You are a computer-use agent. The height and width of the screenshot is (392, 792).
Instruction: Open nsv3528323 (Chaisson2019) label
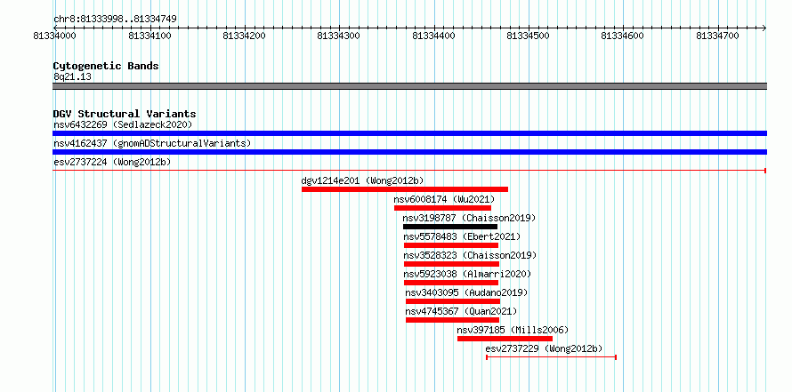tap(470, 255)
